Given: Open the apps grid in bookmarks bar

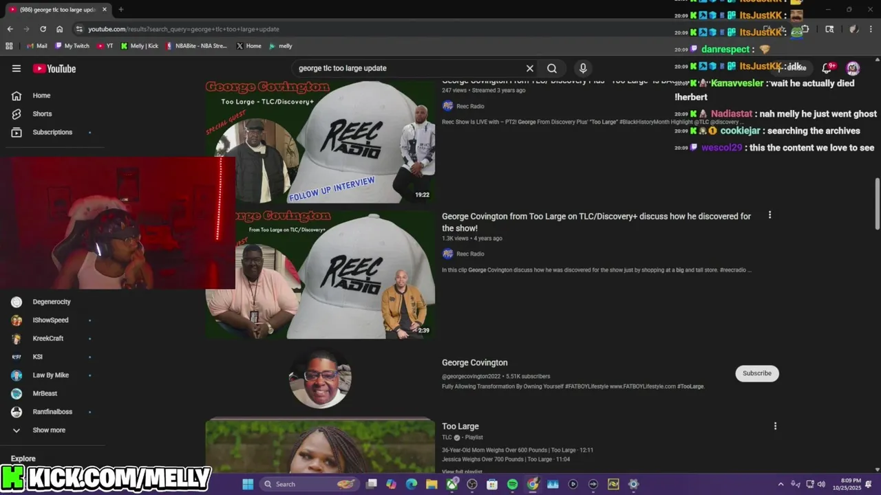Looking at the screenshot, I should pos(9,46).
